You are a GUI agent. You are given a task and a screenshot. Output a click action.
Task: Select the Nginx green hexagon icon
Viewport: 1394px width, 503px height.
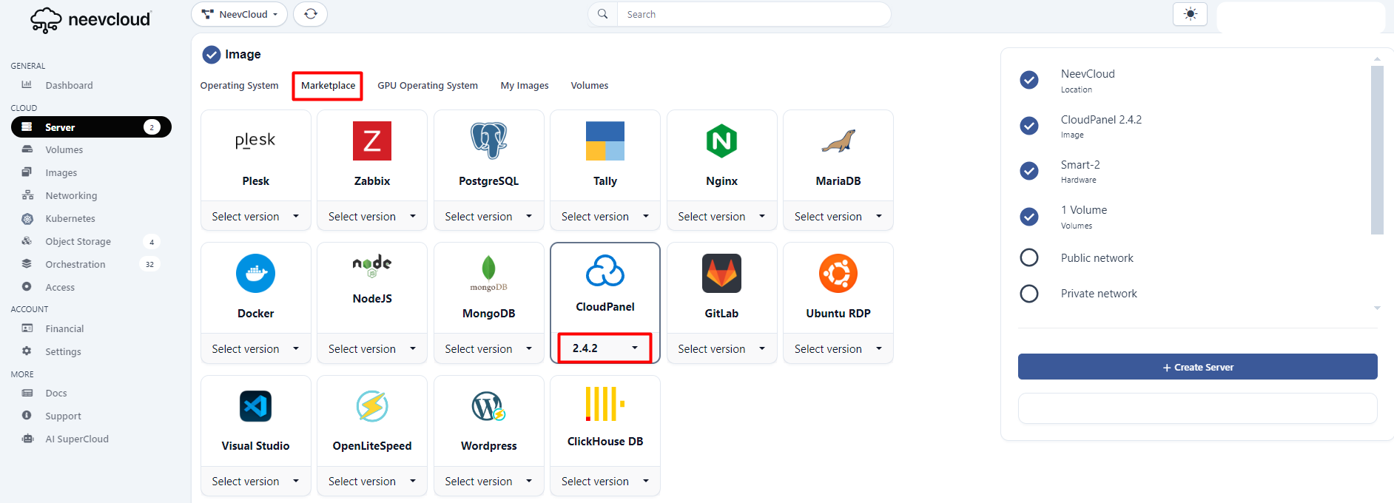coord(721,141)
